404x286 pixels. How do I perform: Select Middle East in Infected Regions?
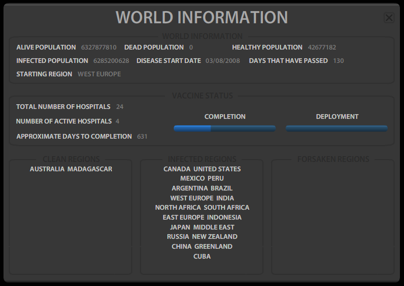point(214,227)
